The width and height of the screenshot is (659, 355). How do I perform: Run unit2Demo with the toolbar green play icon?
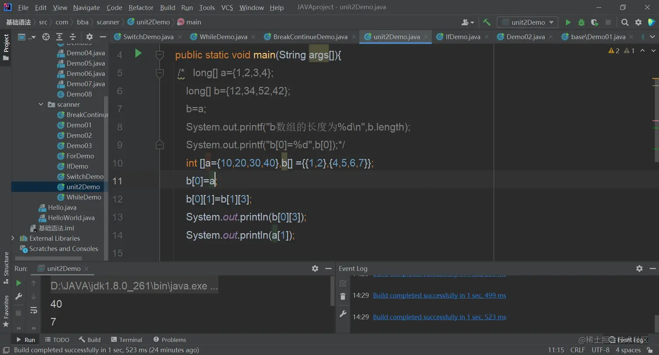coord(568,22)
